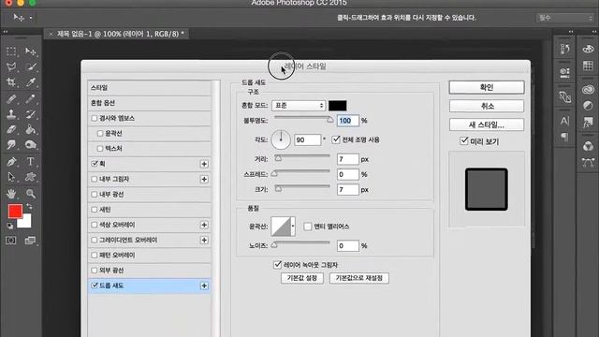This screenshot has width=599, height=337.
Task: Swap foreground and background colors
Action: [x=29, y=206]
